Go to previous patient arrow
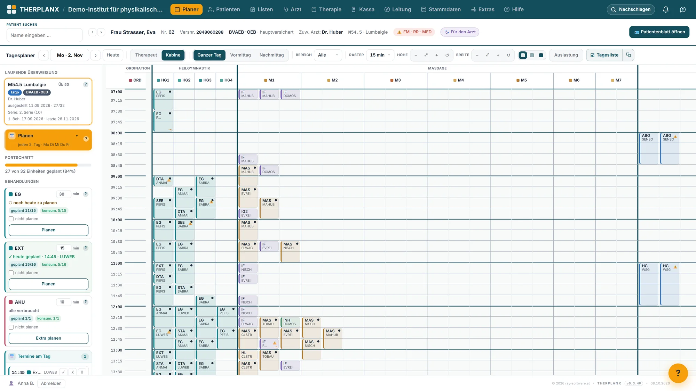Viewport: 696px width, 391px height. (92, 32)
